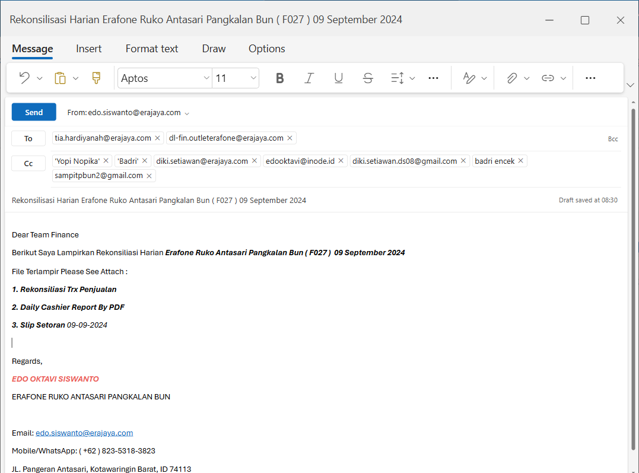Switch to the Insert tab

pos(88,49)
